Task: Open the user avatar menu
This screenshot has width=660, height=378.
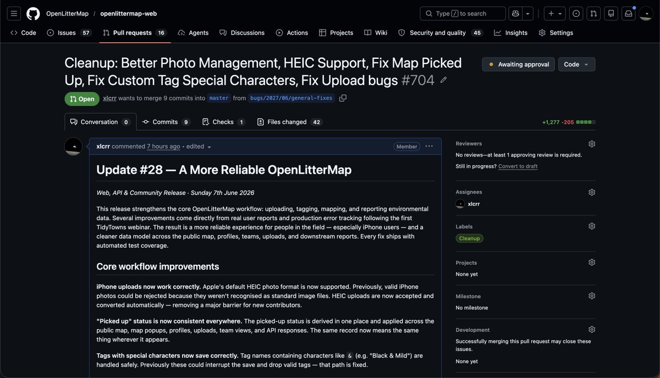Action: point(646,13)
